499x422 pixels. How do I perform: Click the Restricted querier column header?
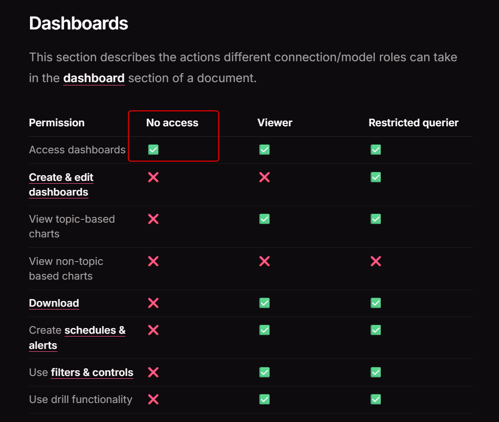413,122
